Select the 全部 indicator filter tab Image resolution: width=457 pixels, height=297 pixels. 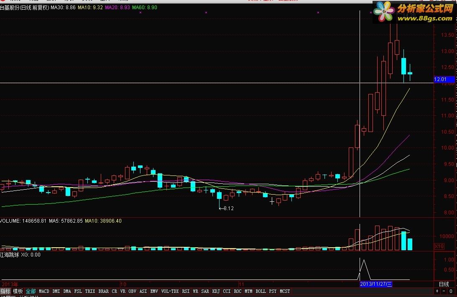click(31, 291)
